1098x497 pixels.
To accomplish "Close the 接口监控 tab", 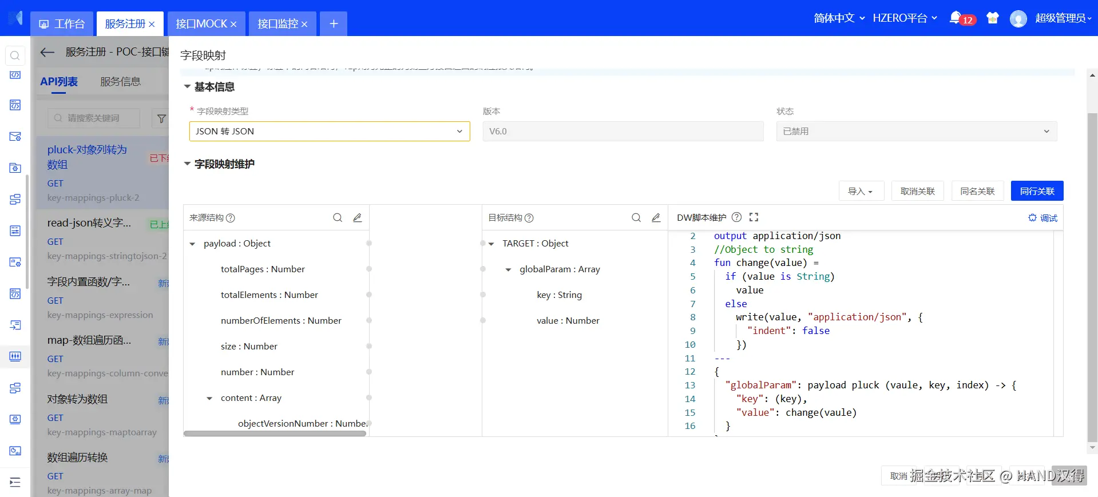I will (304, 24).
